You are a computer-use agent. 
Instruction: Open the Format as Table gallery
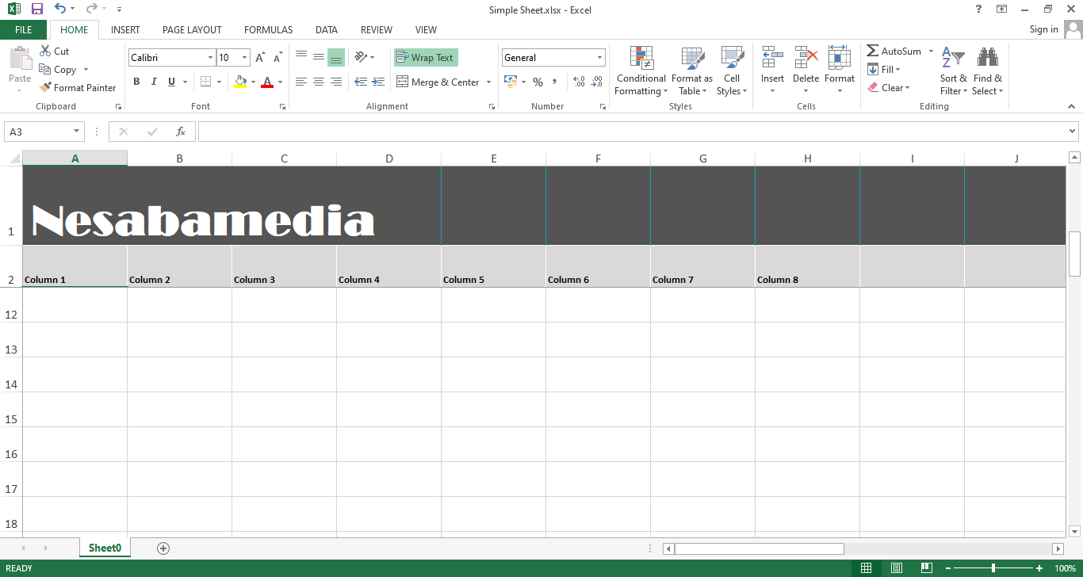691,71
